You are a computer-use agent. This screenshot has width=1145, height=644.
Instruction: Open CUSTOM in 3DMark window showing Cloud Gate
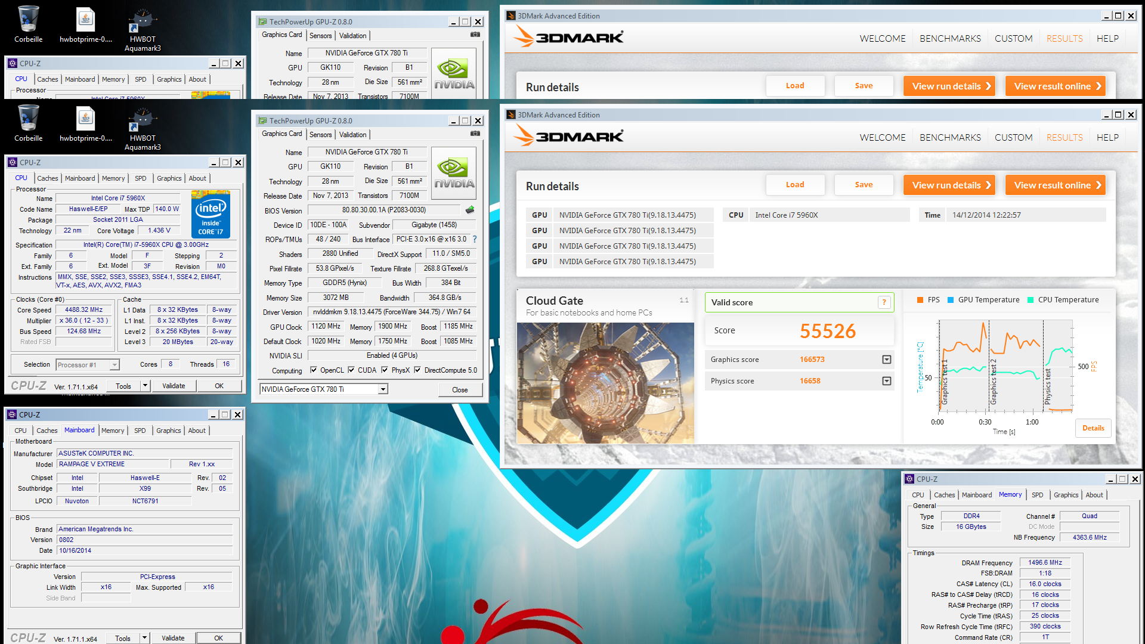point(1013,137)
